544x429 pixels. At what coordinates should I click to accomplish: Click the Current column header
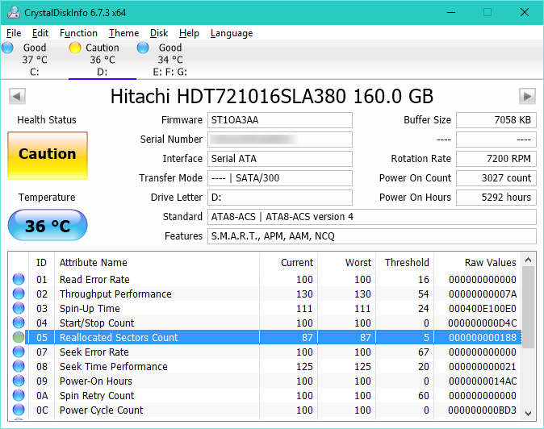click(297, 263)
